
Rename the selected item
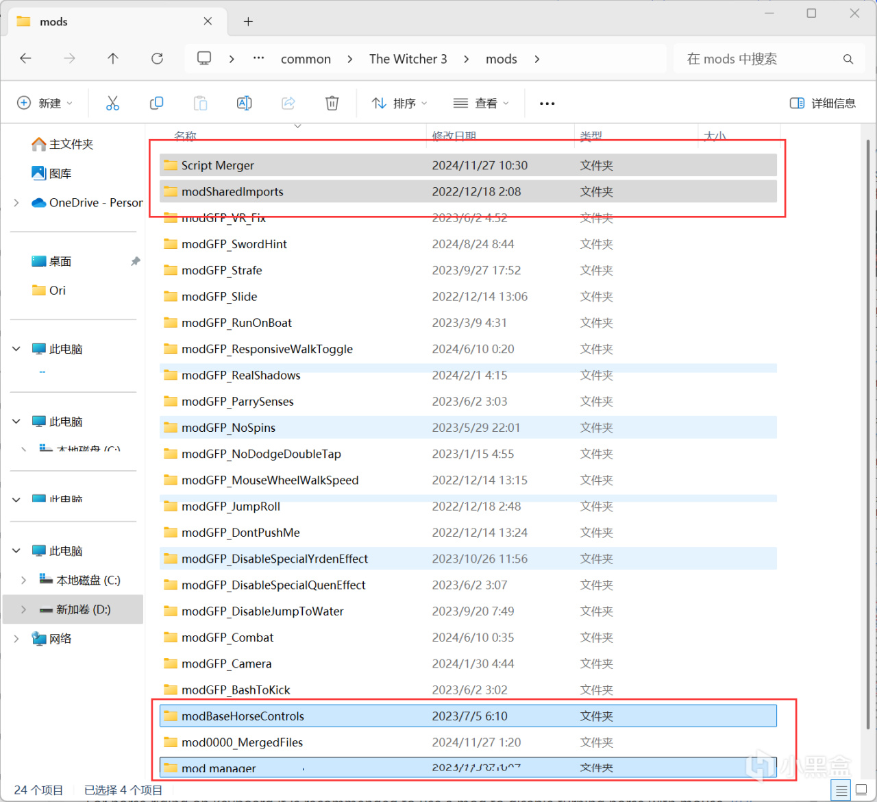[244, 104]
